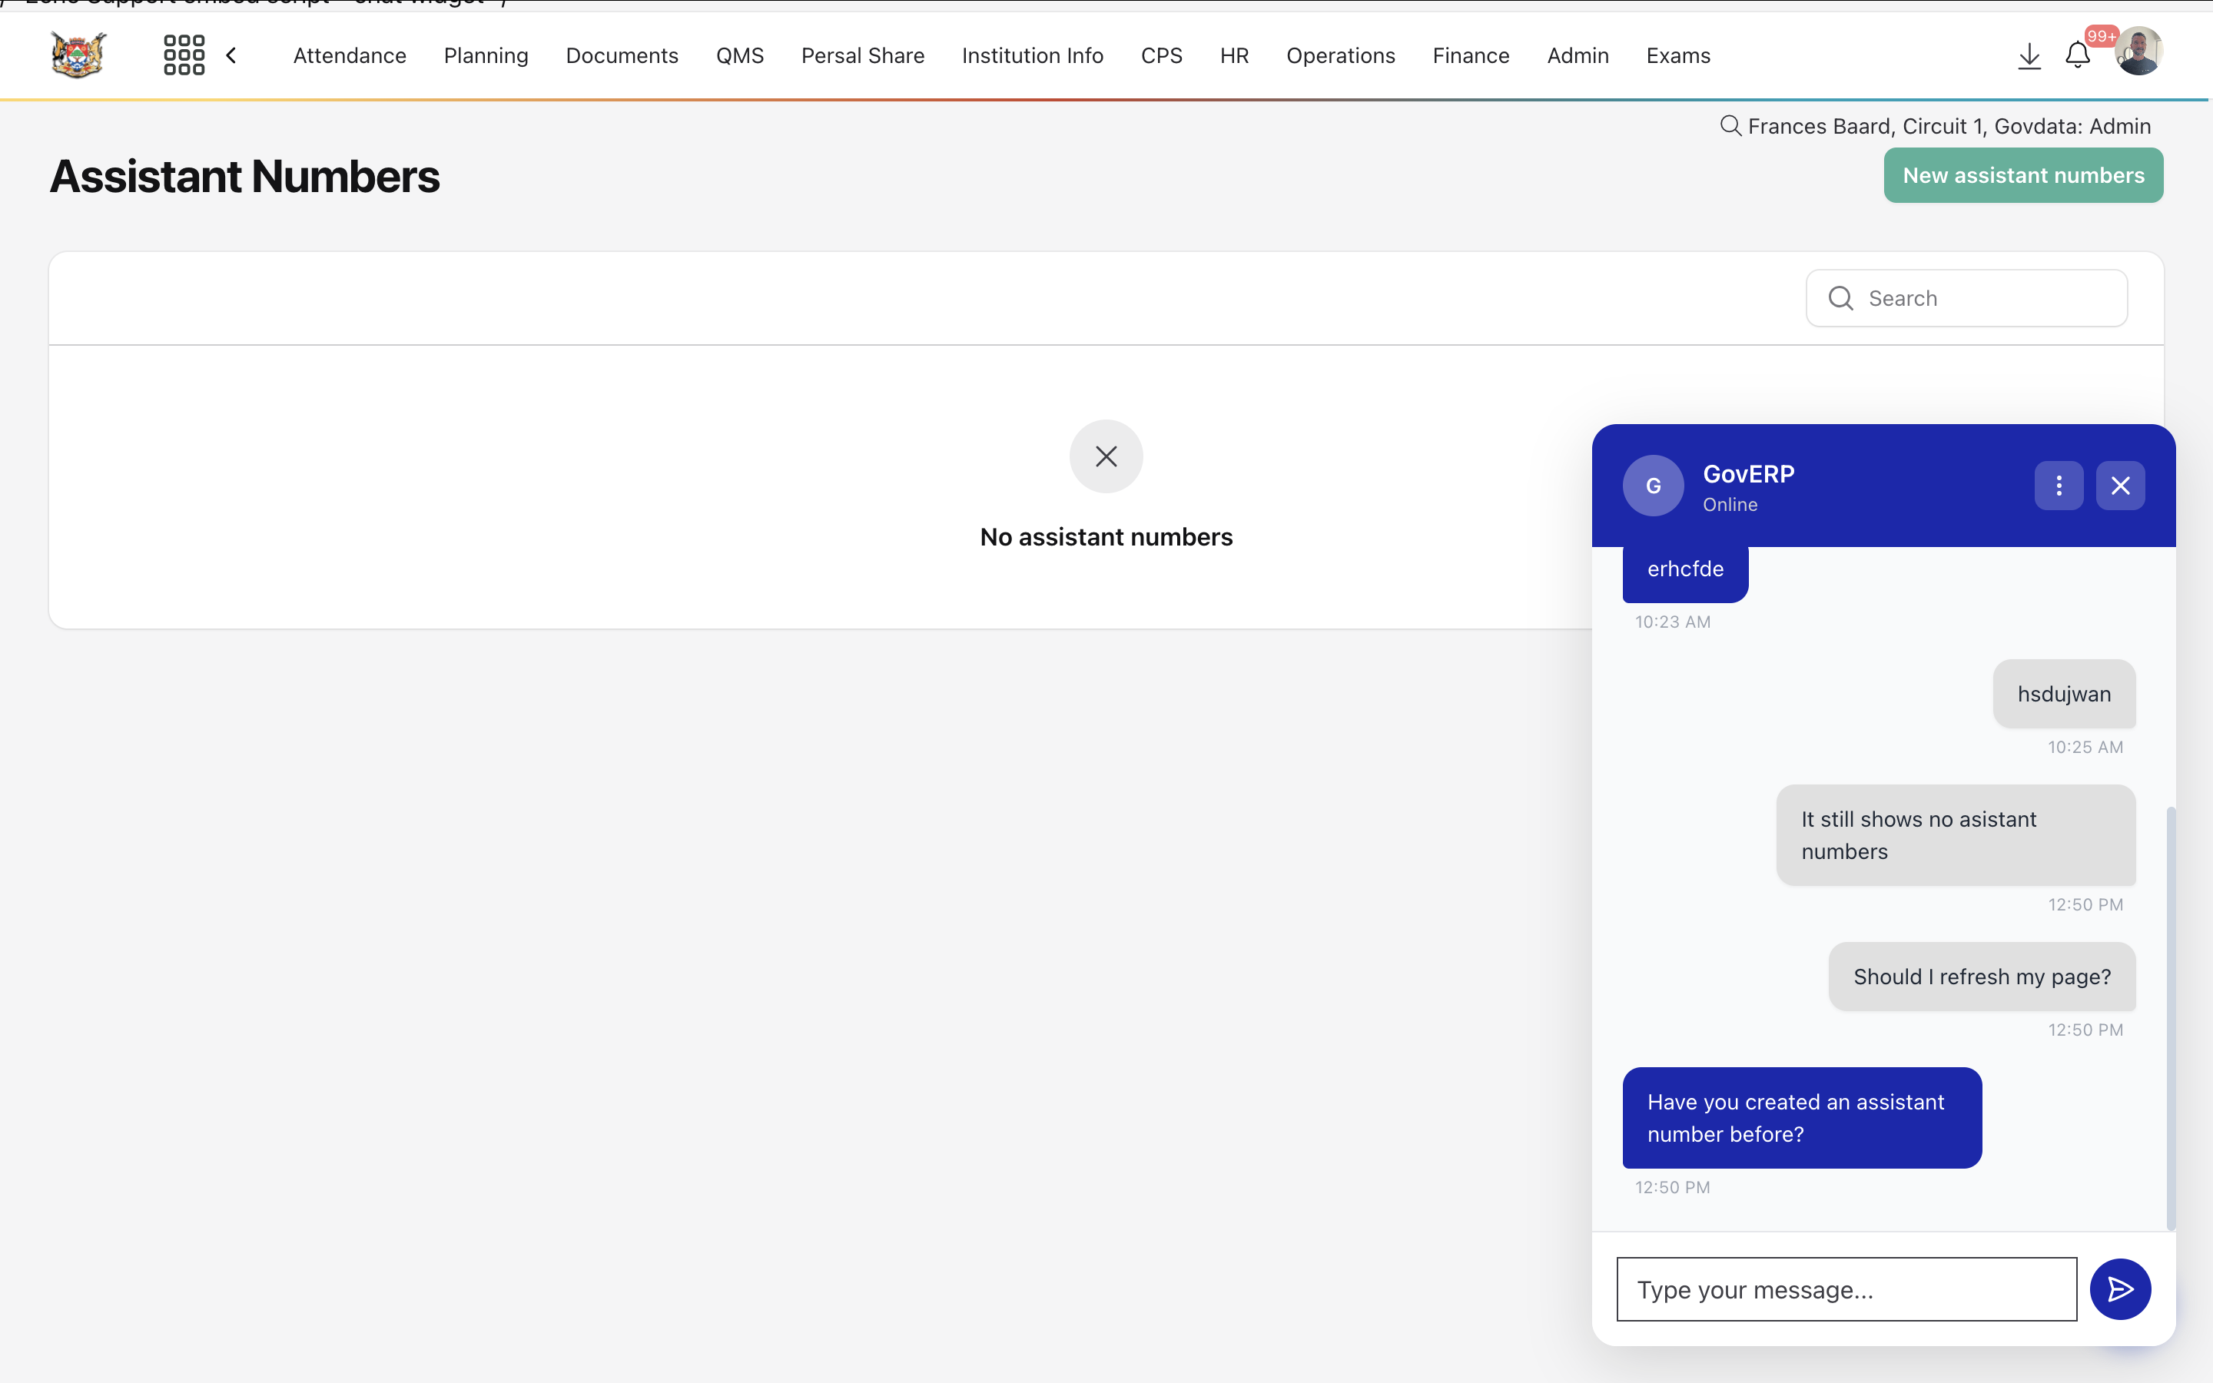Switch to the Admin section
Image resolution: width=2213 pixels, height=1383 pixels.
click(x=1578, y=55)
